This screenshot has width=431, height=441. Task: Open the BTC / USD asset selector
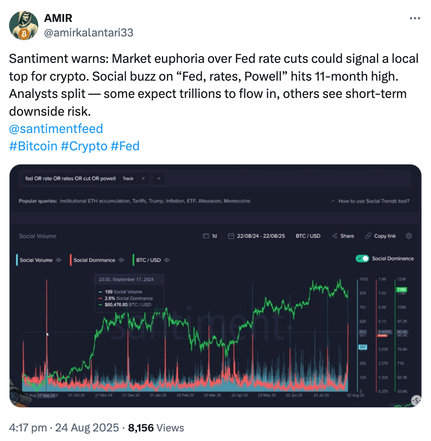(308, 236)
